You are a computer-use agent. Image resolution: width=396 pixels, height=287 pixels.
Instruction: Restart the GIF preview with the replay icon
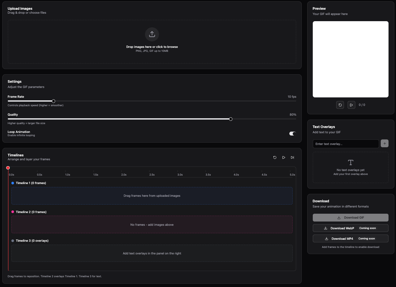click(x=340, y=105)
